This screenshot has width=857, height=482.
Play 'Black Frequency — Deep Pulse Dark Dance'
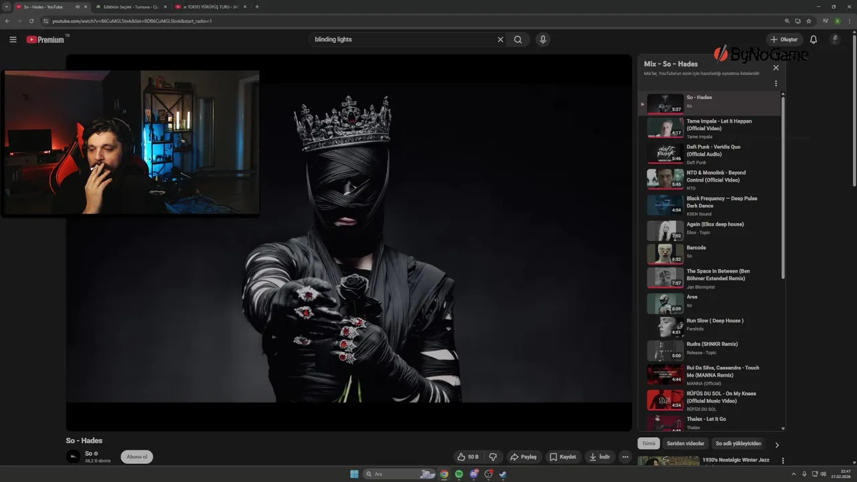click(710, 205)
